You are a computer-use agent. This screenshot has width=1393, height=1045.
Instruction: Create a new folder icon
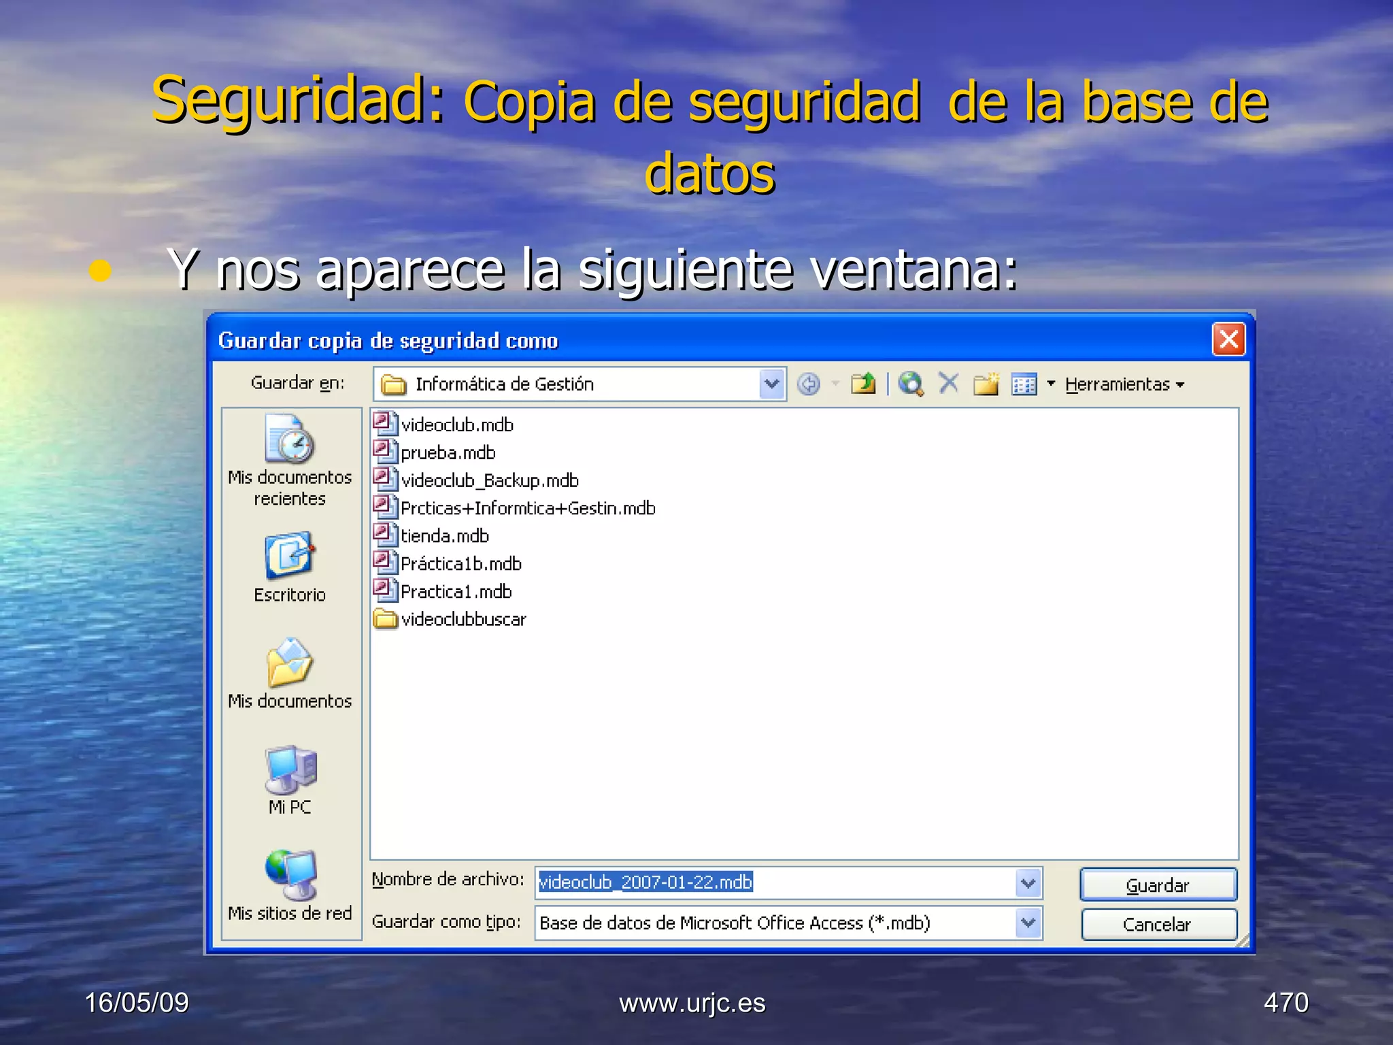[x=986, y=384]
